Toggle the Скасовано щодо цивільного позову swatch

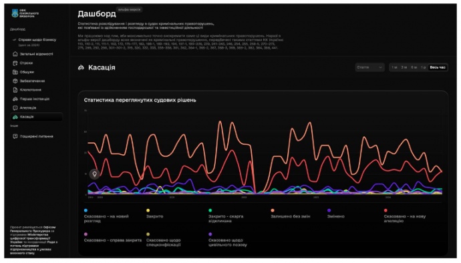click(210, 234)
